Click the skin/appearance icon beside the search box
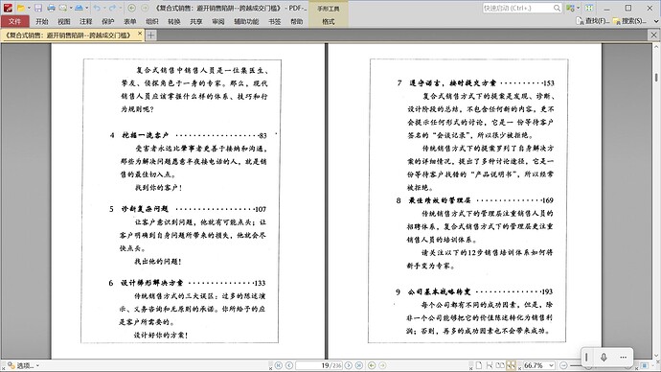 [x=571, y=8]
